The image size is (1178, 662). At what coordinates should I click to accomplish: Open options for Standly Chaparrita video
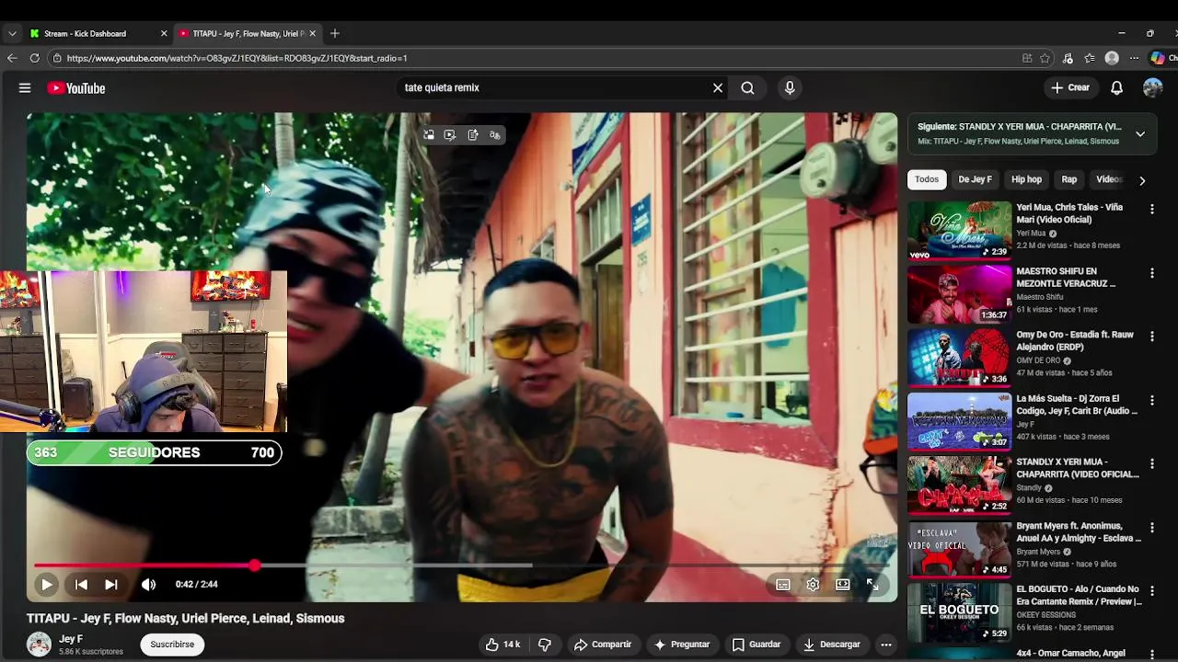[1151, 463]
